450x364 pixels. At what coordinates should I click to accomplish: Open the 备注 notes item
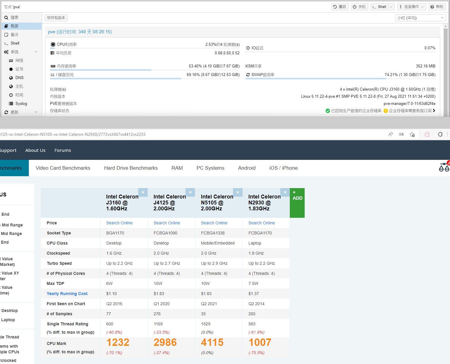click(x=21, y=35)
